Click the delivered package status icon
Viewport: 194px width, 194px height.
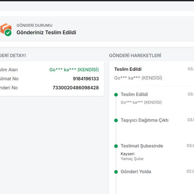[6, 30]
